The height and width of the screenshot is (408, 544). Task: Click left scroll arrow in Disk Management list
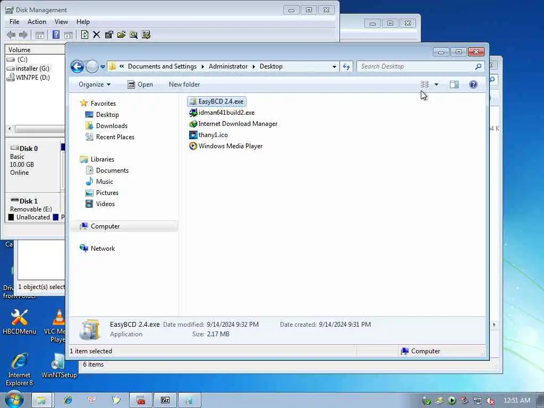coord(10,129)
